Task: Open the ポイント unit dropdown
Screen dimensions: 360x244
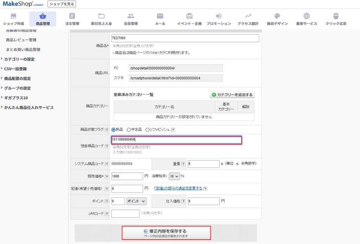Action: coord(136,201)
